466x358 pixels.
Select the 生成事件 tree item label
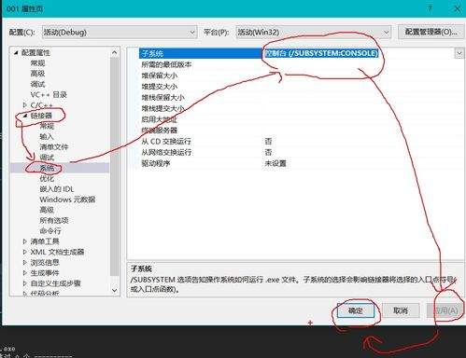(x=45, y=273)
